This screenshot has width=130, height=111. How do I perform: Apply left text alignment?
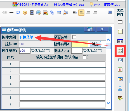pyautogui.click(x=81, y=13)
